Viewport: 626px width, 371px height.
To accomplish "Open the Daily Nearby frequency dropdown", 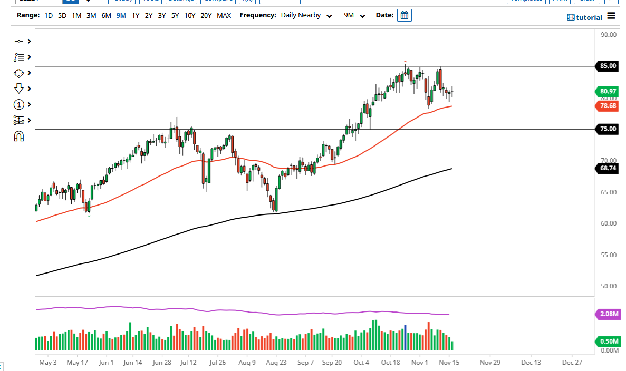I will coord(306,16).
